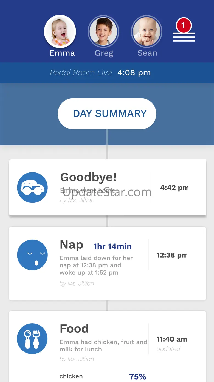This screenshot has height=382, width=214.
Task: Tap the Pedal Room Live label
Action: coord(81,73)
